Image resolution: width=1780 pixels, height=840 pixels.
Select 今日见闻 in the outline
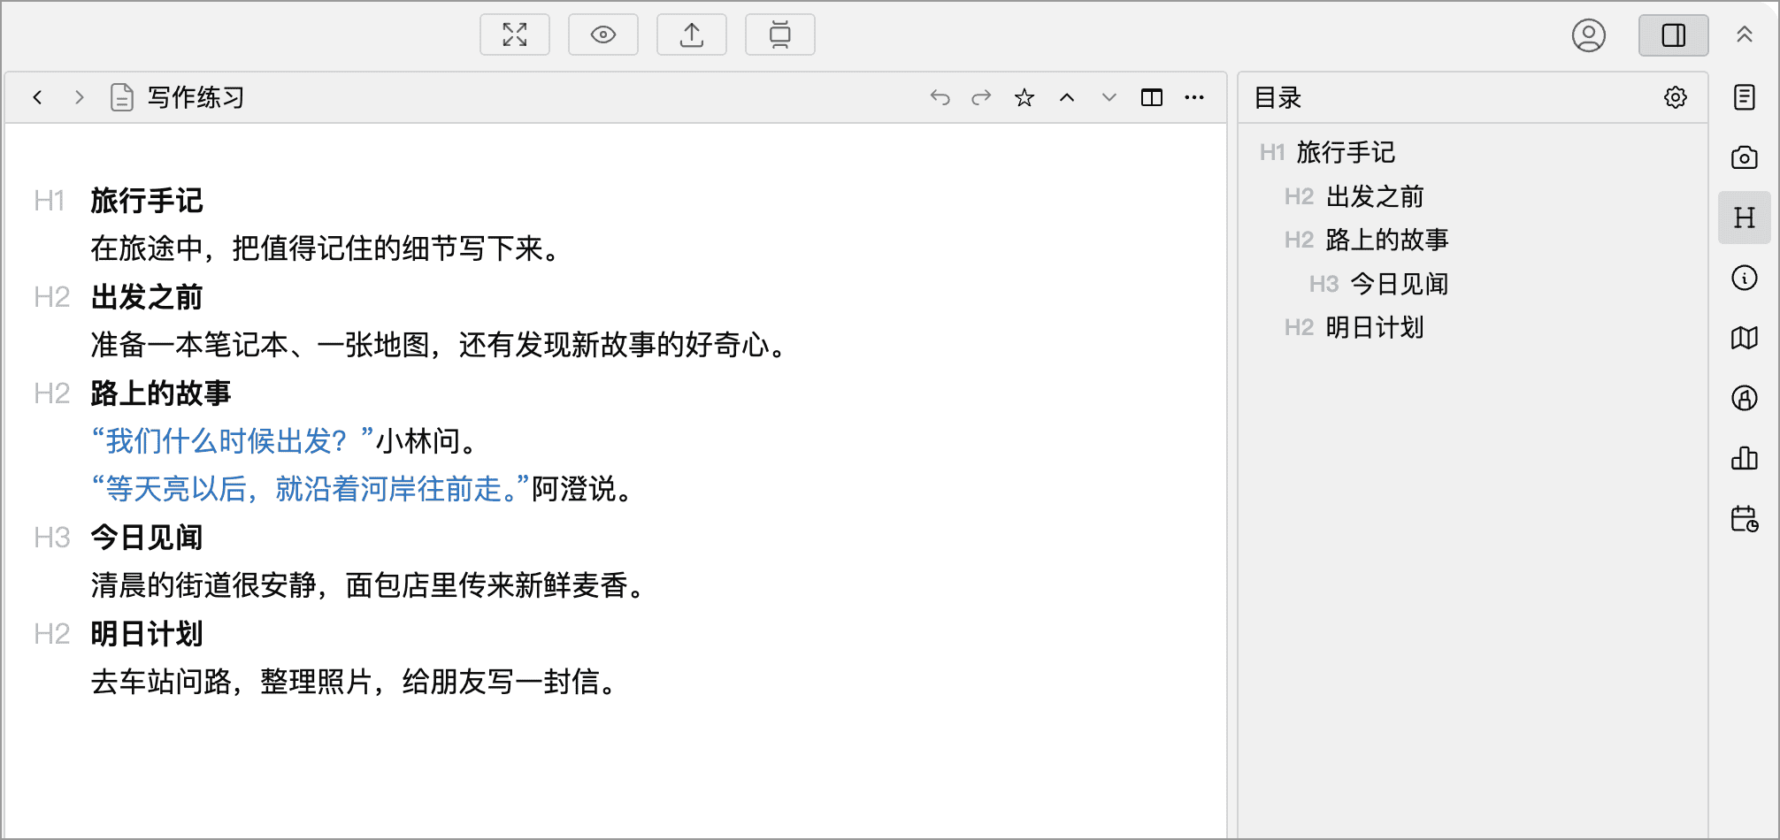pos(1400,284)
